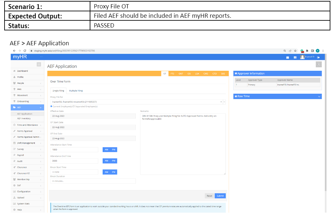Open the Help sidebar item

coord(28,210)
